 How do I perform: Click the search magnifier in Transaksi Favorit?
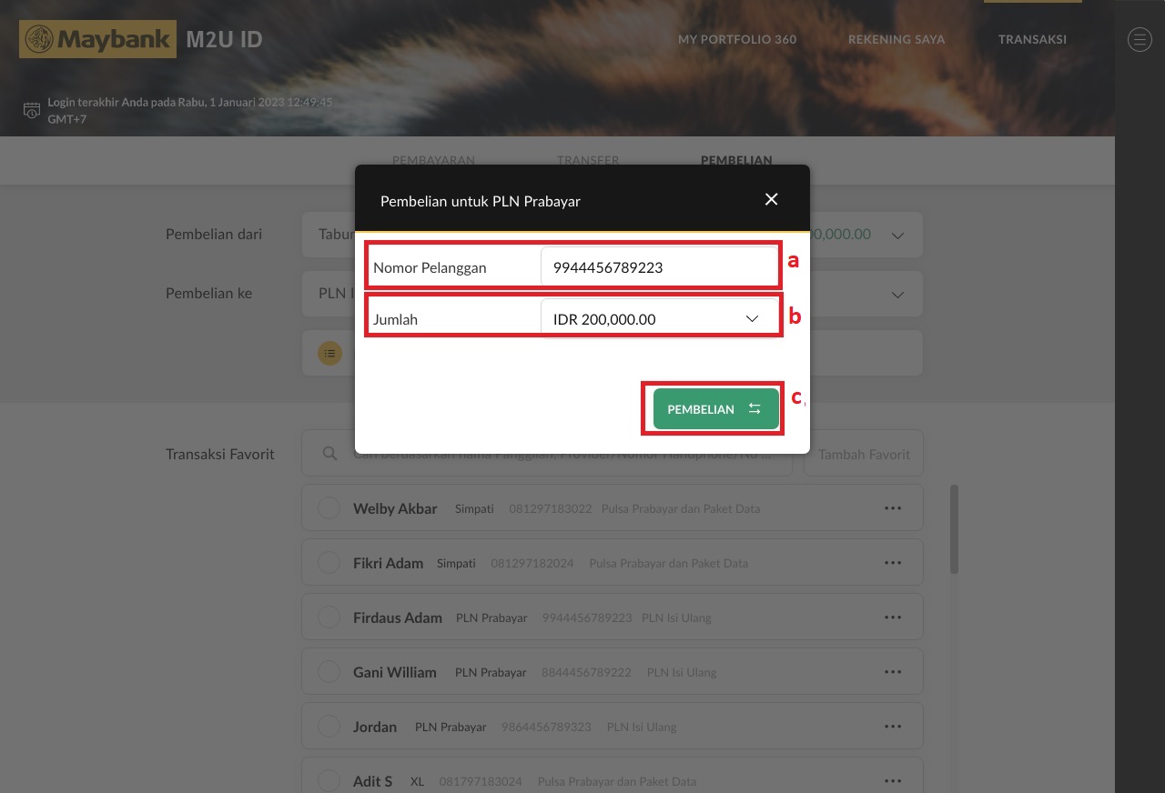coord(329,453)
